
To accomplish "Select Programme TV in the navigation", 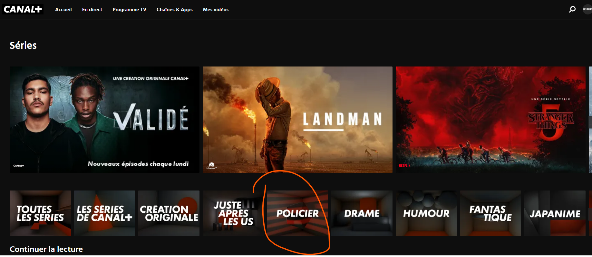I will point(129,10).
